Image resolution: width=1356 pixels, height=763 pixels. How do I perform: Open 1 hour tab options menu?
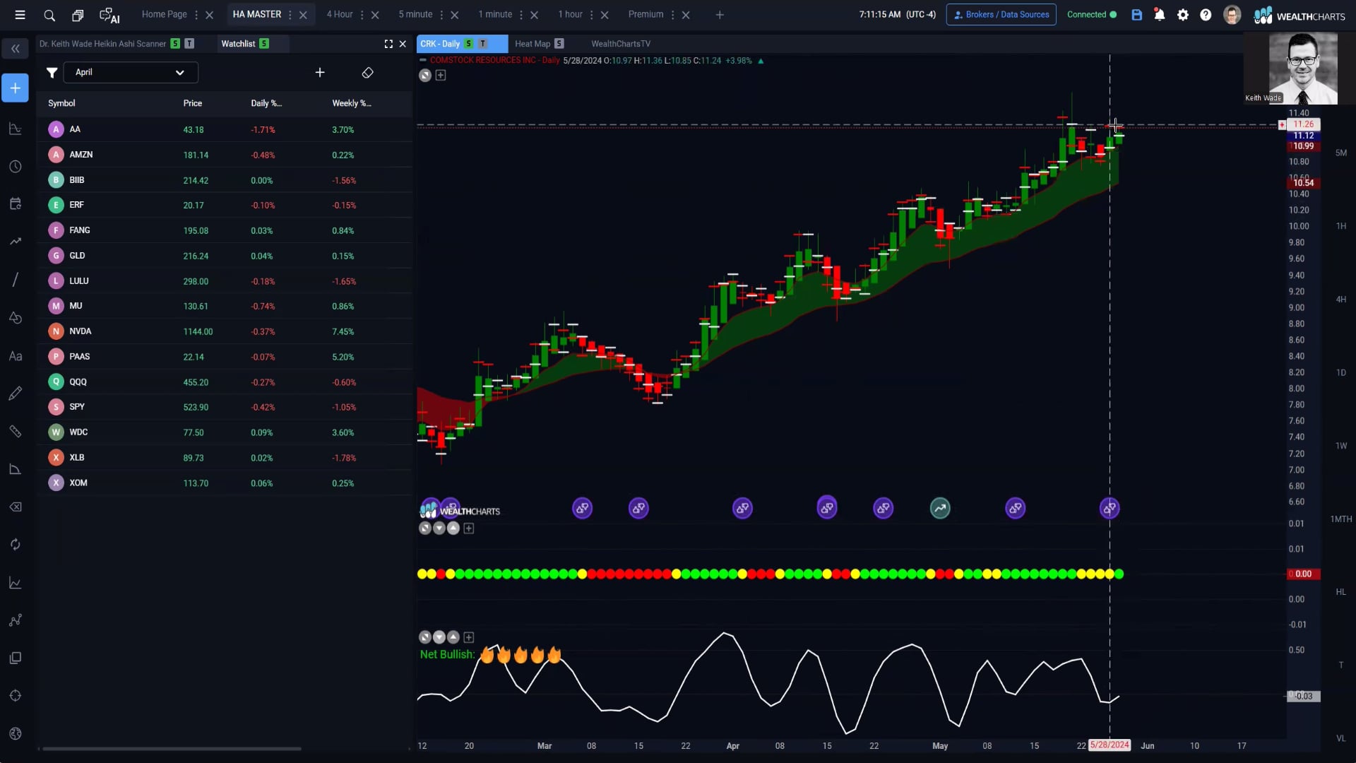point(592,15)
